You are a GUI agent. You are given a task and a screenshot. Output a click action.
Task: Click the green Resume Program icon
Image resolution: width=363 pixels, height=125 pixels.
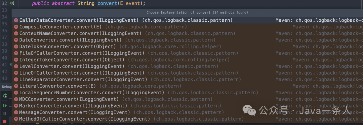(5, 106)
